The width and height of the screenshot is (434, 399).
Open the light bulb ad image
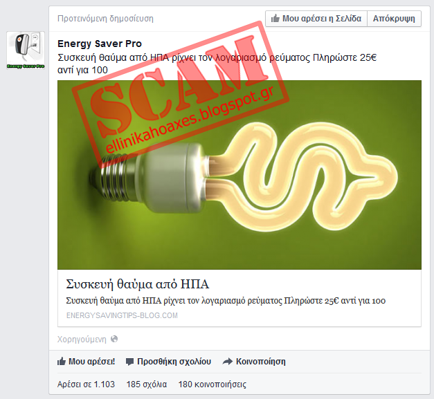click(239, 175)
